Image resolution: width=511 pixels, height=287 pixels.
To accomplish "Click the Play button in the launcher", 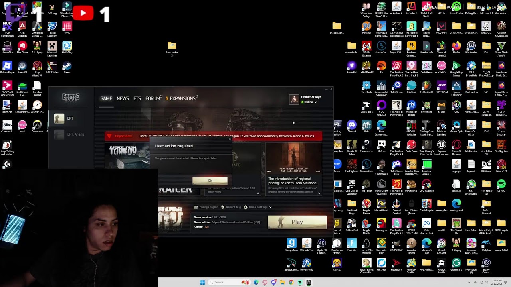I will pos(297,222).
